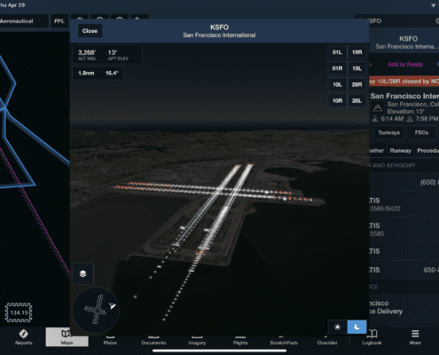Image resolution: width=439 pixels, height=355 pixels.
Task: Open the Logbook tab icon
Action: coord(372,337)
